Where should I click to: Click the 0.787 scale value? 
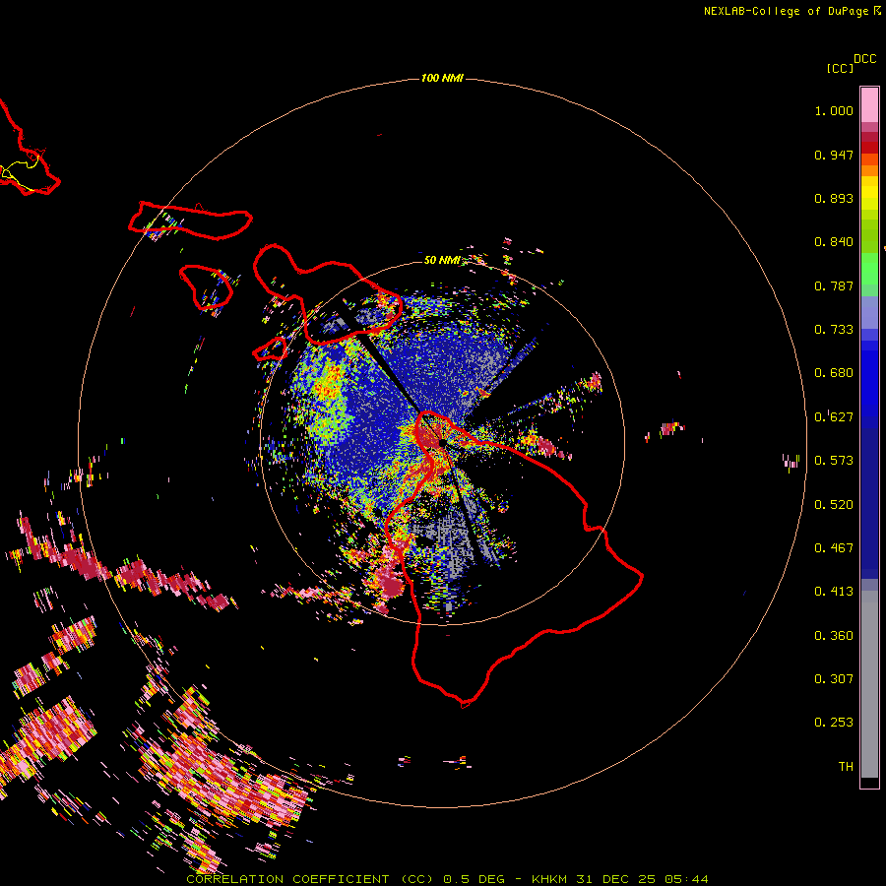834,285
